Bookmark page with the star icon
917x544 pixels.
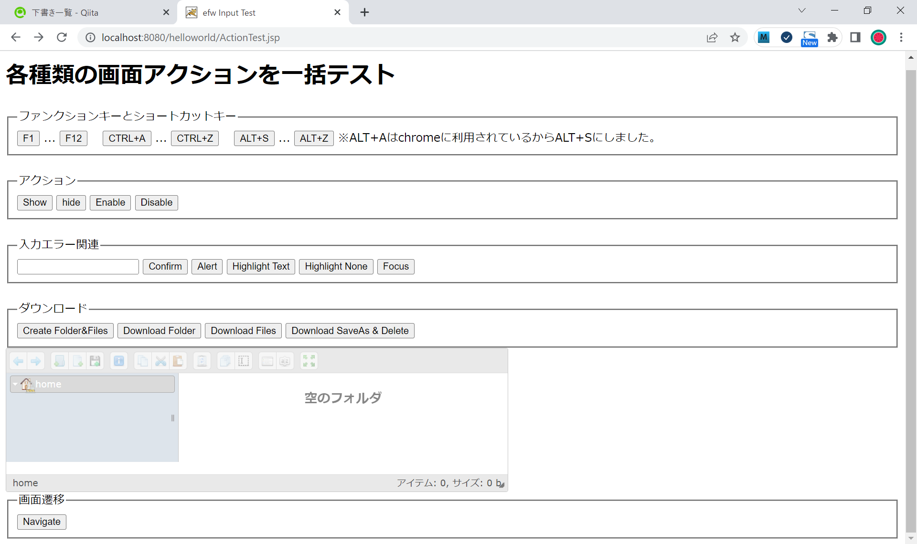(x=735, y=37)
